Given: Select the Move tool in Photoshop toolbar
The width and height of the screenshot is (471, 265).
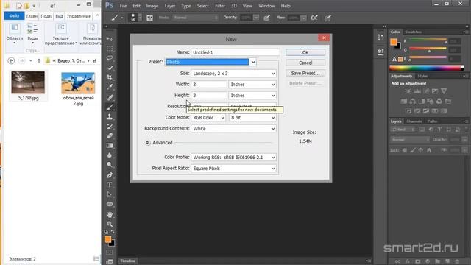Looking at the screenshot, I should coord(110,39).
